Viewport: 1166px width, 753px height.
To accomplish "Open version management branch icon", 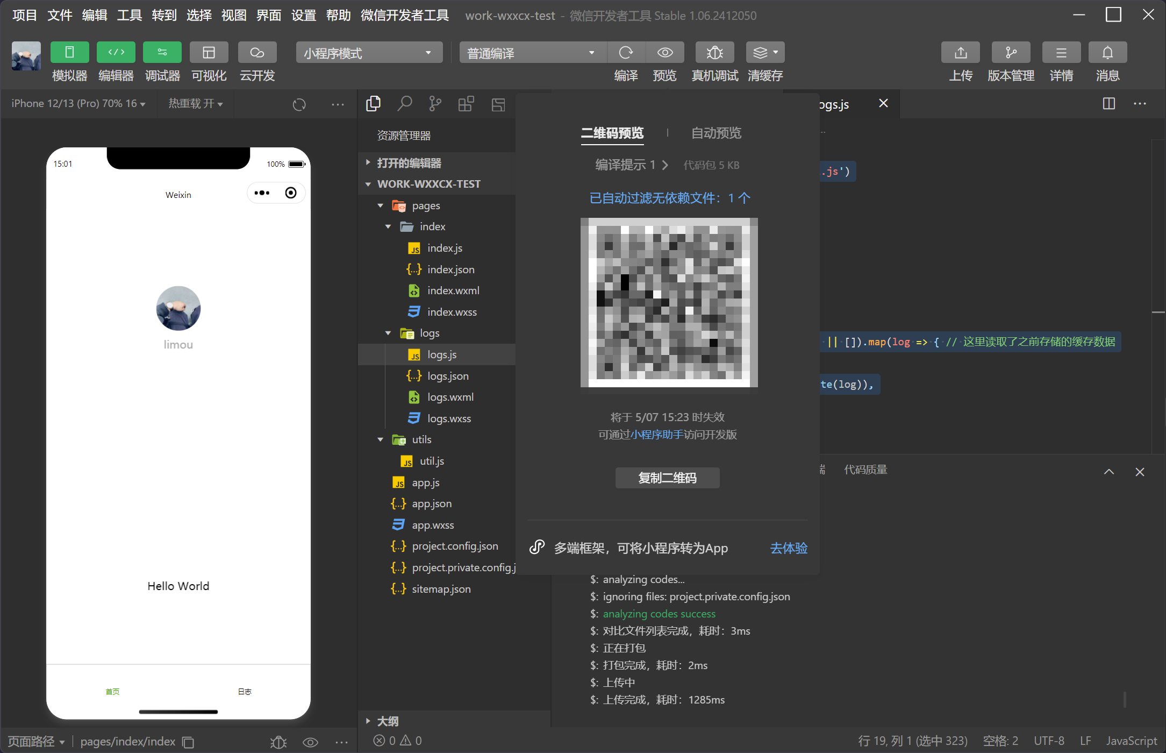I will (x=1011, y=53).
